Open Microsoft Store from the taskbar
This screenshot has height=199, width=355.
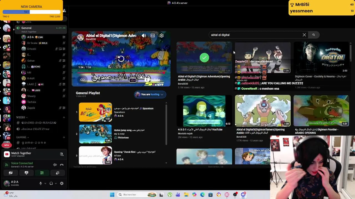(211, 195)
